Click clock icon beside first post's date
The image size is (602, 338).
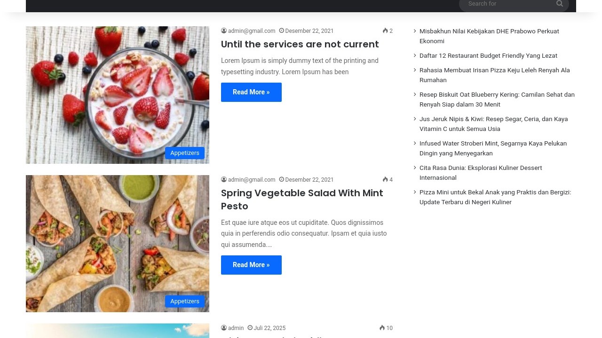pyautogui.click(x=282, y=31)
